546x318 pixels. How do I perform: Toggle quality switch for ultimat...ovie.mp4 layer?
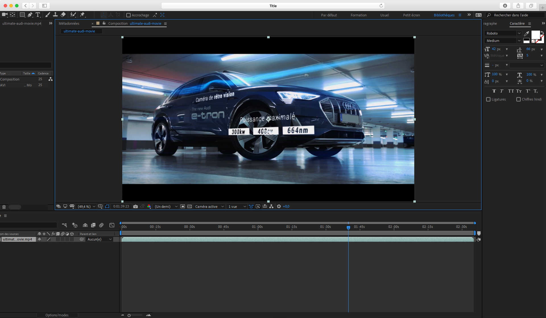click(x=49, y=239)
